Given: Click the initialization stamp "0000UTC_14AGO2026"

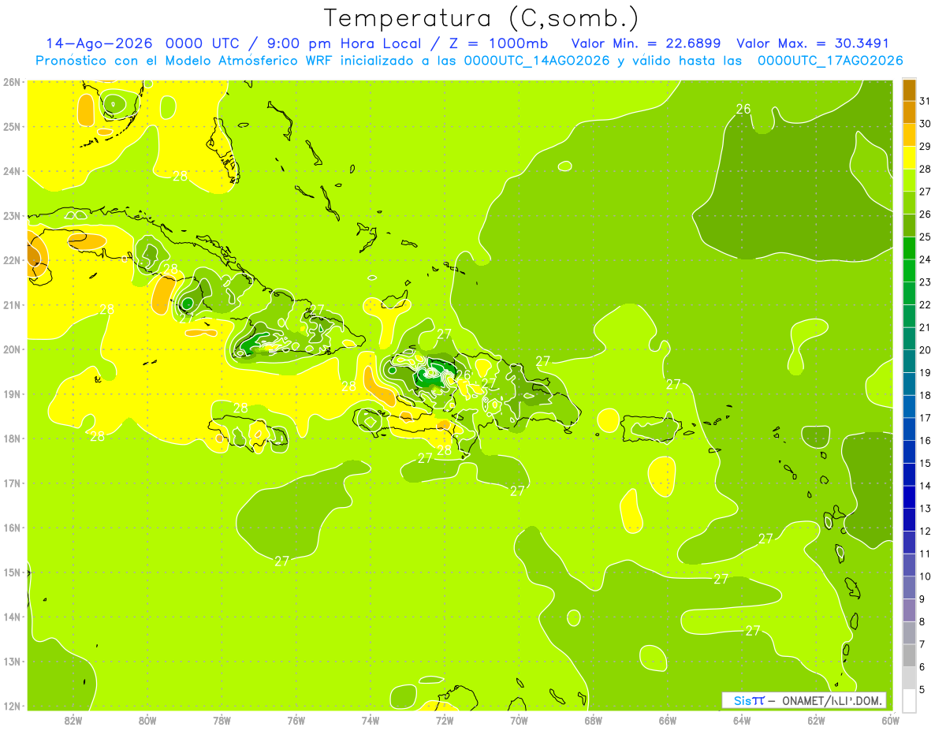Looking at the screenshot, I should 537,61.
